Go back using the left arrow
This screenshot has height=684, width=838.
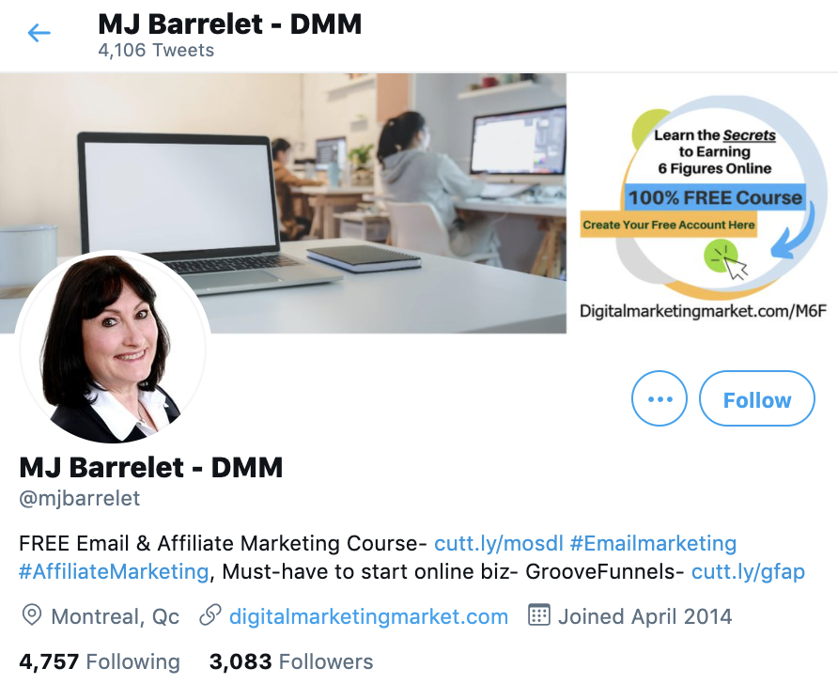click(x=39, y=33)
